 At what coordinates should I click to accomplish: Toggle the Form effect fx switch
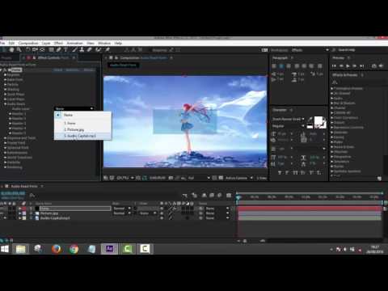coord(5,70)
